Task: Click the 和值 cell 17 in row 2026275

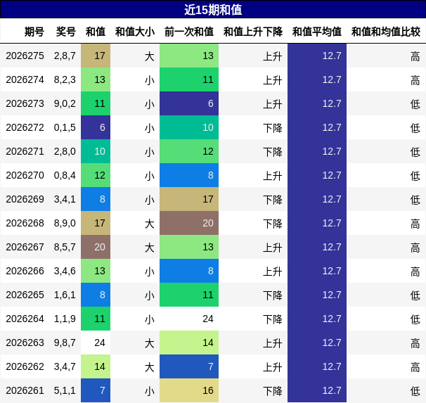Action: pyautogui.click(x=96, y=56)
